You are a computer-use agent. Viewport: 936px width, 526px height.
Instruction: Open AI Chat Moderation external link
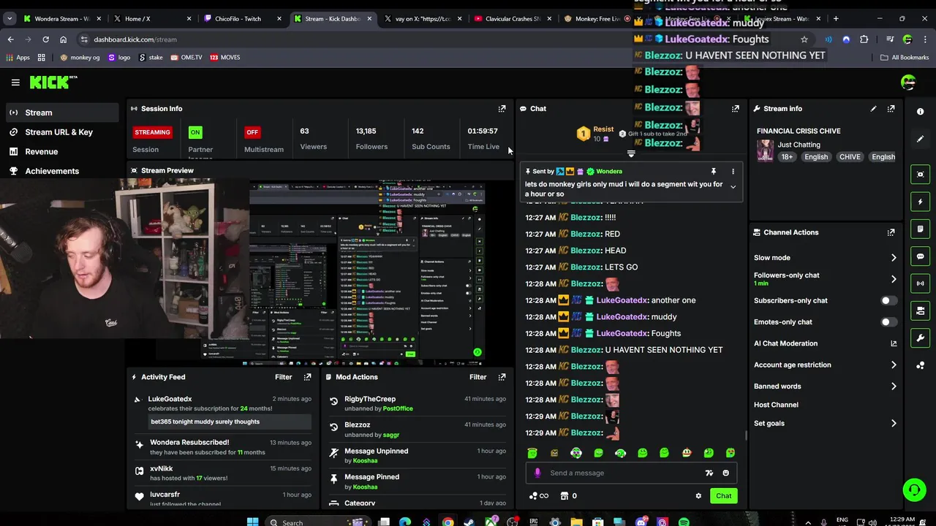coord(894,343)
